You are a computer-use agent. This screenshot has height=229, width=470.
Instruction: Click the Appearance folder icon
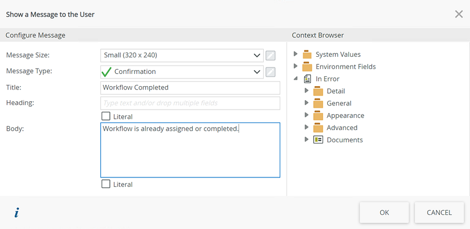point(318,115)
